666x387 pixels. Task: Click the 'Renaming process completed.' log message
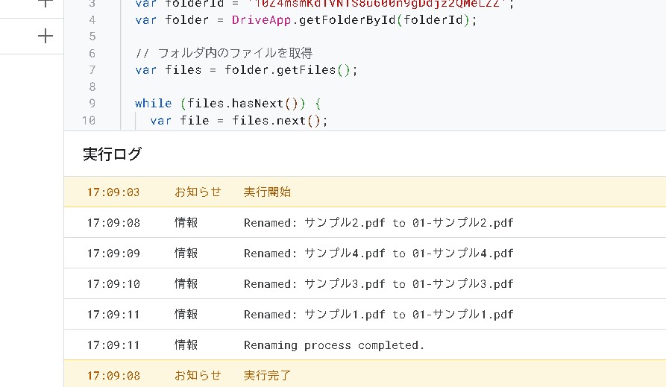click(x=333, y=344)
